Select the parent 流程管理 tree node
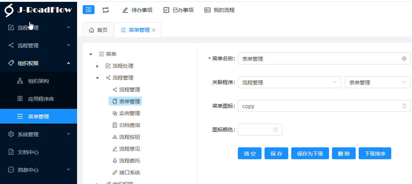Screen dimensions: 412x184 coord(120,78)
